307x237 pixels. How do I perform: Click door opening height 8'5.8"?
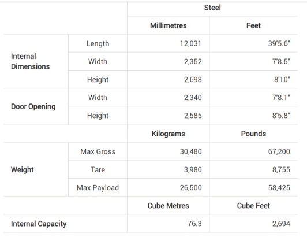281,116
